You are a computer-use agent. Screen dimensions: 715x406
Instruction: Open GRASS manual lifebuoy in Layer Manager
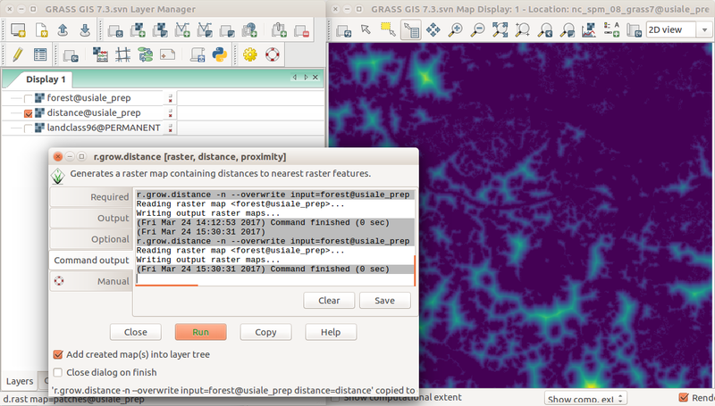(x=273, y=54)
